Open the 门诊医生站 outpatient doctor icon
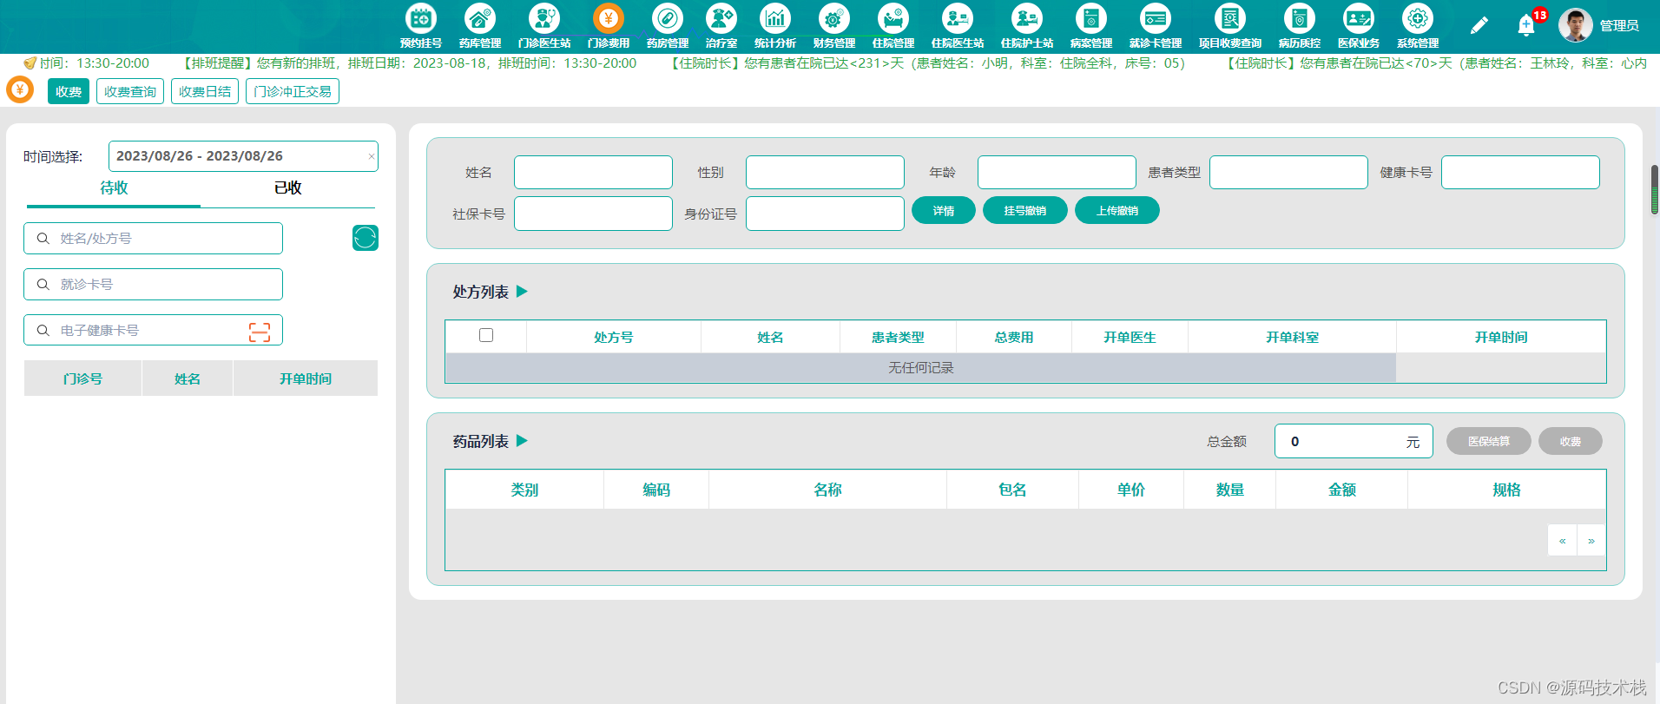Image resolution: width=1660 pixels, height=704 pixels. pos(544,19)
